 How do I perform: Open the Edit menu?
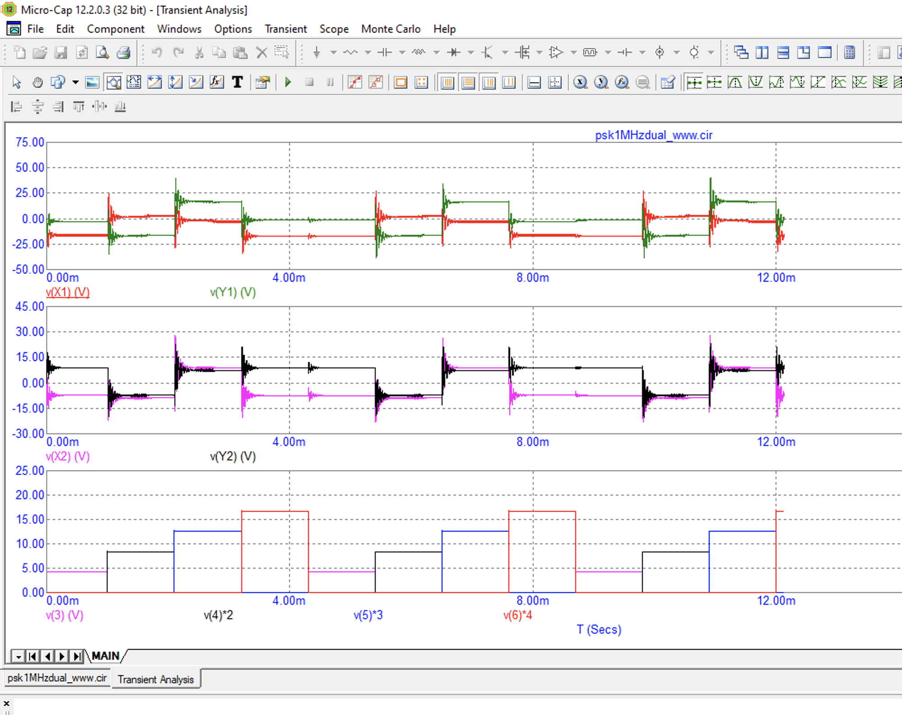coord(65,29)
